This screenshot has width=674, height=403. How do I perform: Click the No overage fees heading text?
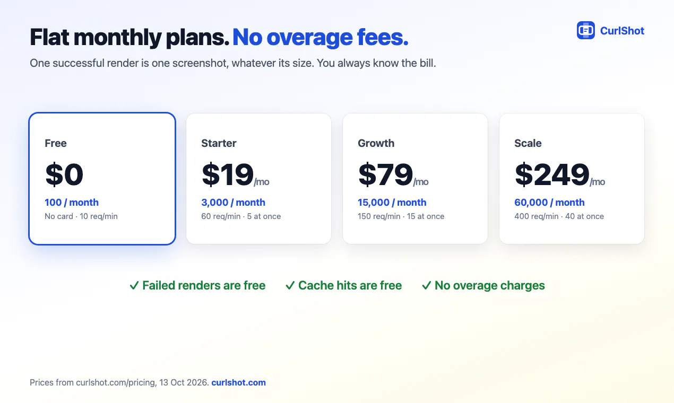[x=321, y=38]
